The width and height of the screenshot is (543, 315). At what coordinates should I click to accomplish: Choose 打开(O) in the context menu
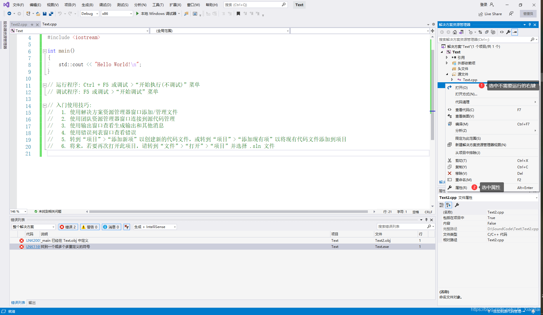[492, 87]
